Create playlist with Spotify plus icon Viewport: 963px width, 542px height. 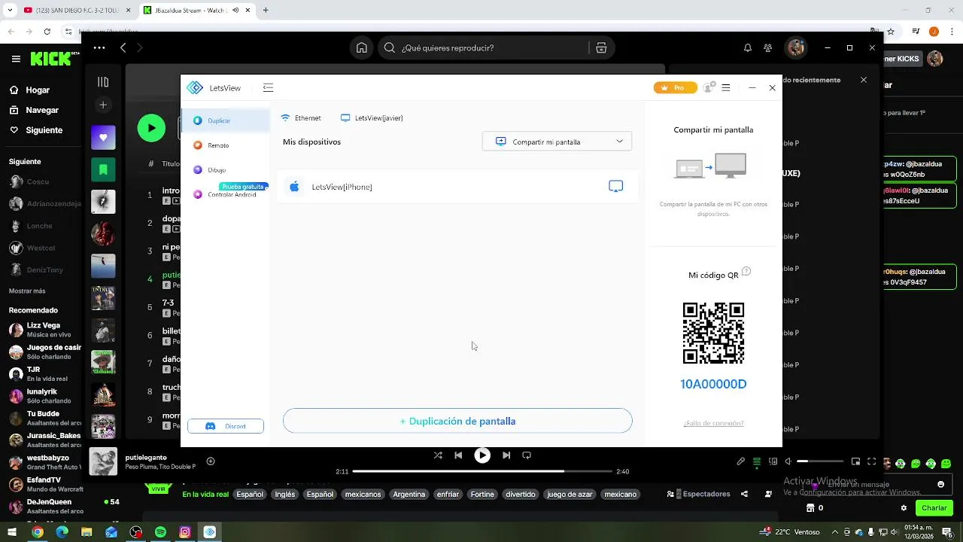[x=103, y=105]
